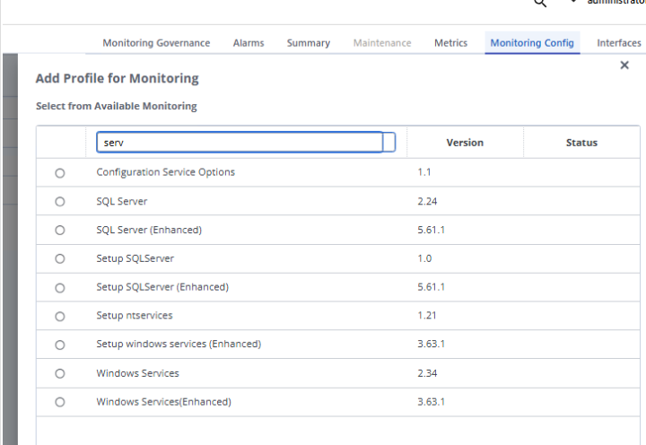
Task: Choose the Setup ntservices radio button
Action: coord(60,317)
